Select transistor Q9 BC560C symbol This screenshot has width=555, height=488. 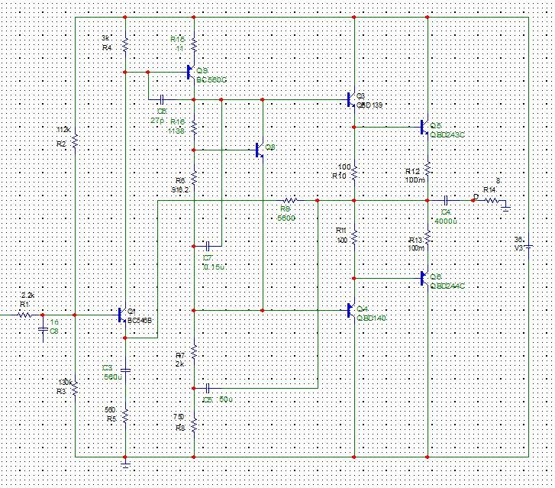click(x=191, y=73)
